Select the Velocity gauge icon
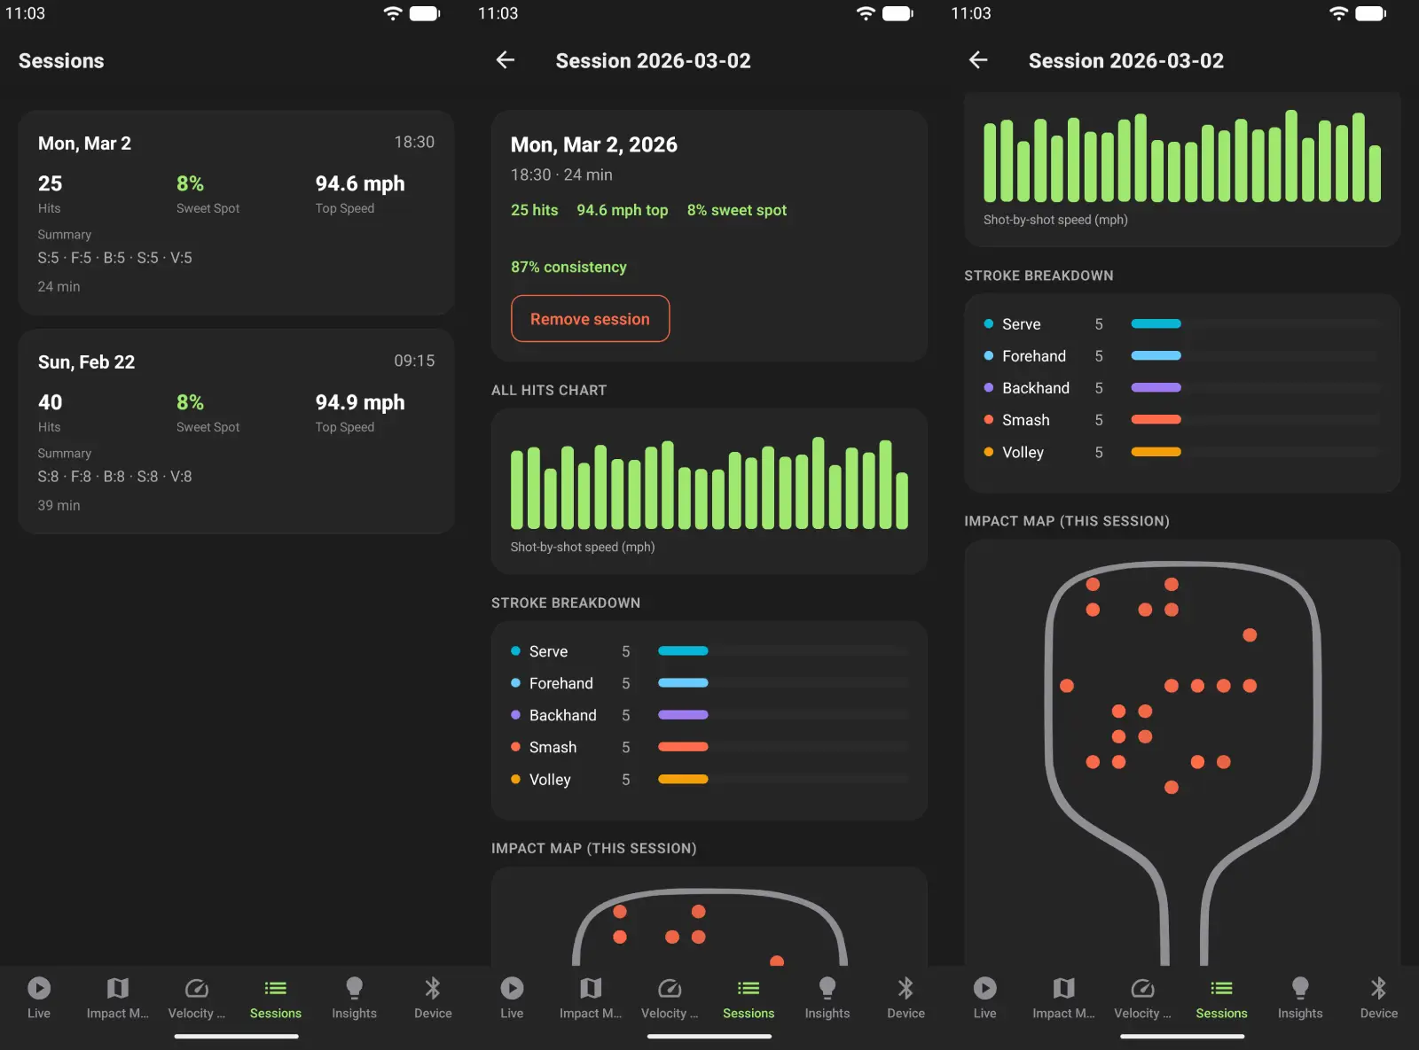This screenshot has height=1050, width=1419. click(196, 987)
